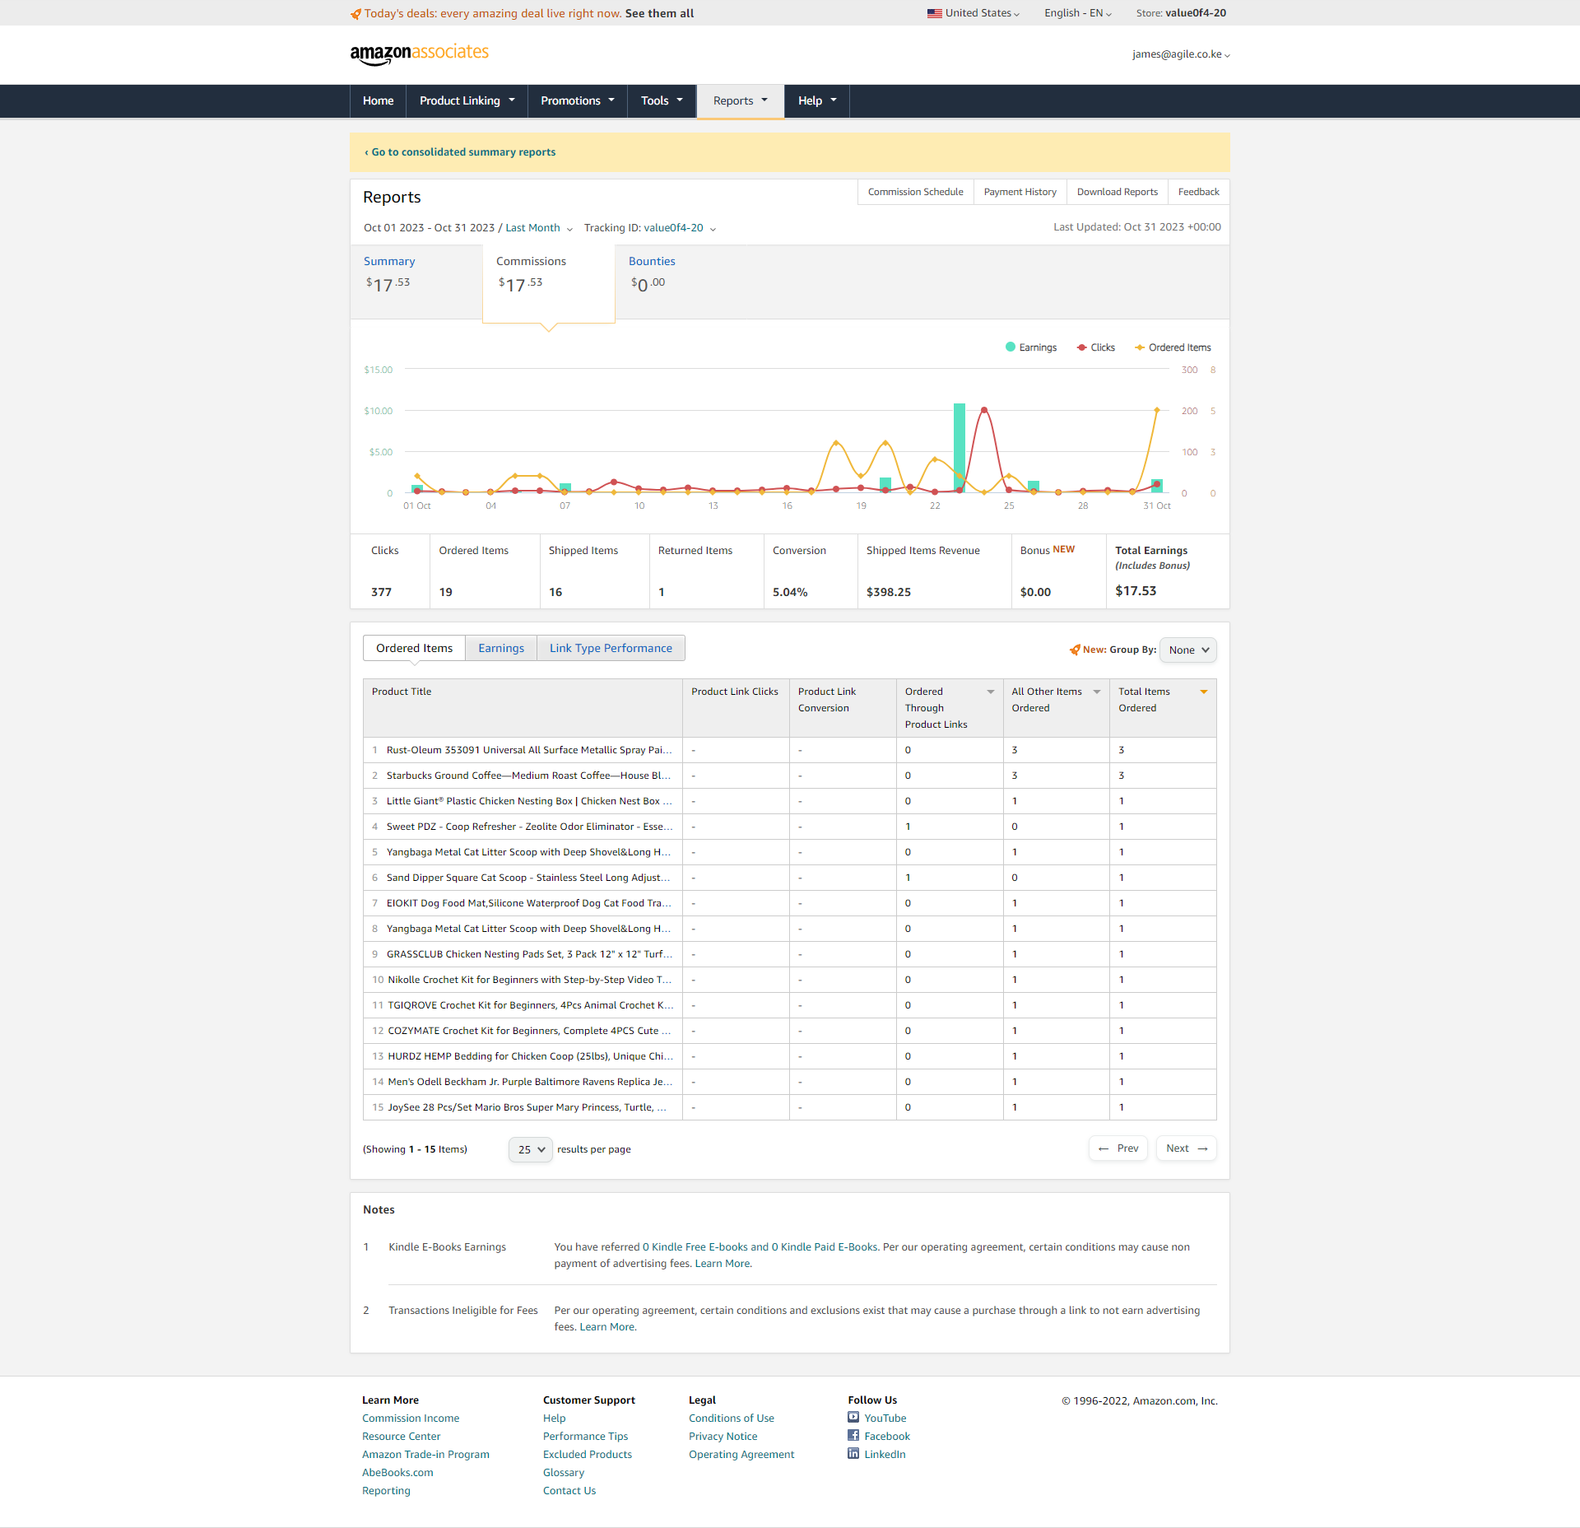Open the United States country dropdown

click(x=974, y=13)
